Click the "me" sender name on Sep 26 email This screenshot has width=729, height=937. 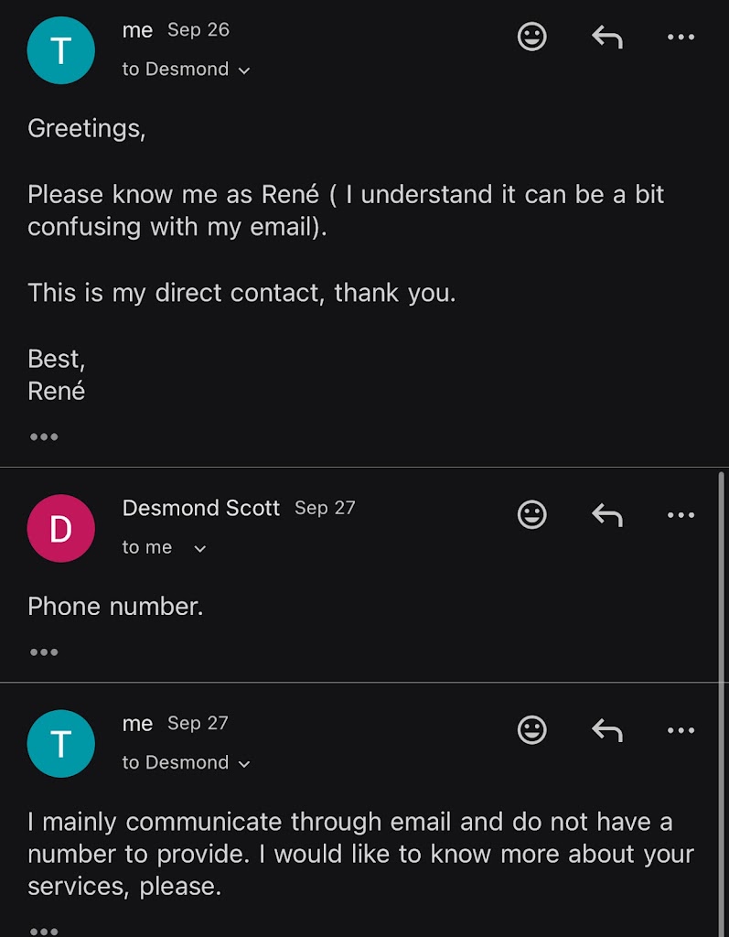pyautogui.click(x=137, y=30)
